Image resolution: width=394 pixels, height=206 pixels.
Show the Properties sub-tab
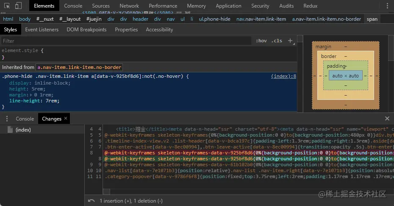126,30
